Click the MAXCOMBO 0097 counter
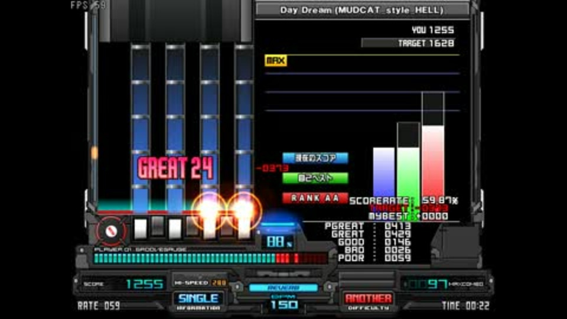Screen dimensions: 567x319 [x=445, y=284]
